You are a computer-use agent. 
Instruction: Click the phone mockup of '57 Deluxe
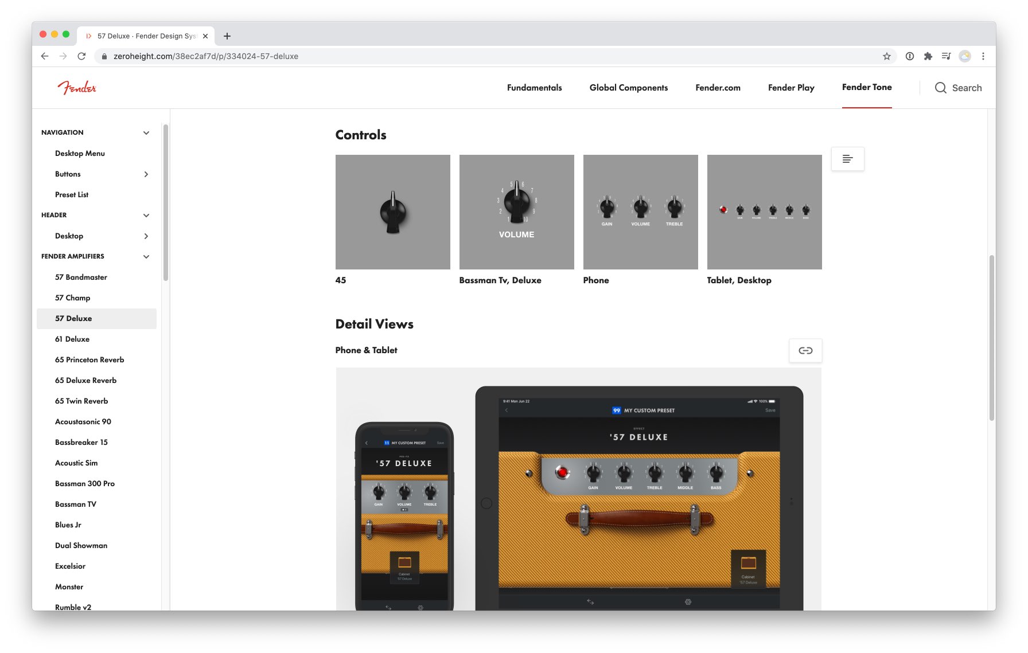[x=404, y=516]
